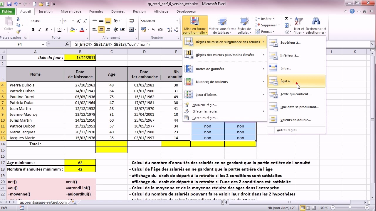The width and height of the screenshot is (376, 211).
Task: Open font color dropdown arrow
Action: pos(86,30)
